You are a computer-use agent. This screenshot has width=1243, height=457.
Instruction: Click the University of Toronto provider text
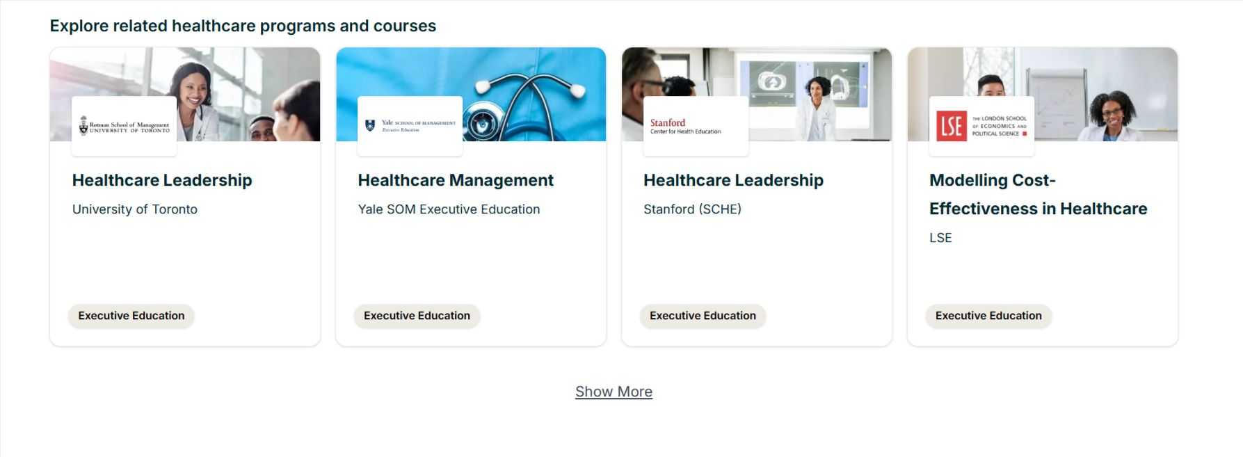point(135,209)
